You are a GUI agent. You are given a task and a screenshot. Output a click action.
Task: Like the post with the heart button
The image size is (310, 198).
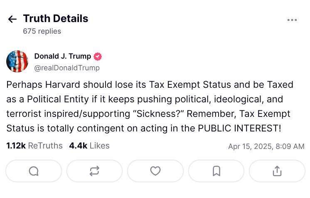pyautogui.click(x=155, y=171)
